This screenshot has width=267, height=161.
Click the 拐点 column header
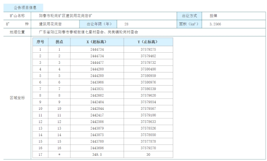click(59, 42)
